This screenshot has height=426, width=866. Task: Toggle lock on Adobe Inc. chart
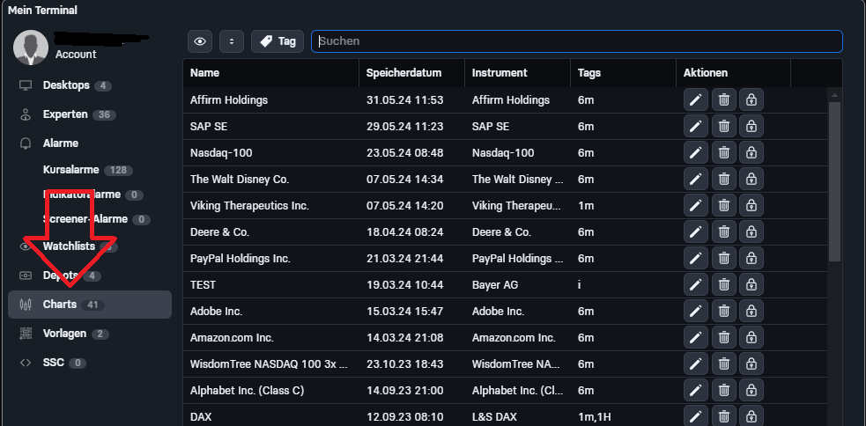tap(751, 312)
